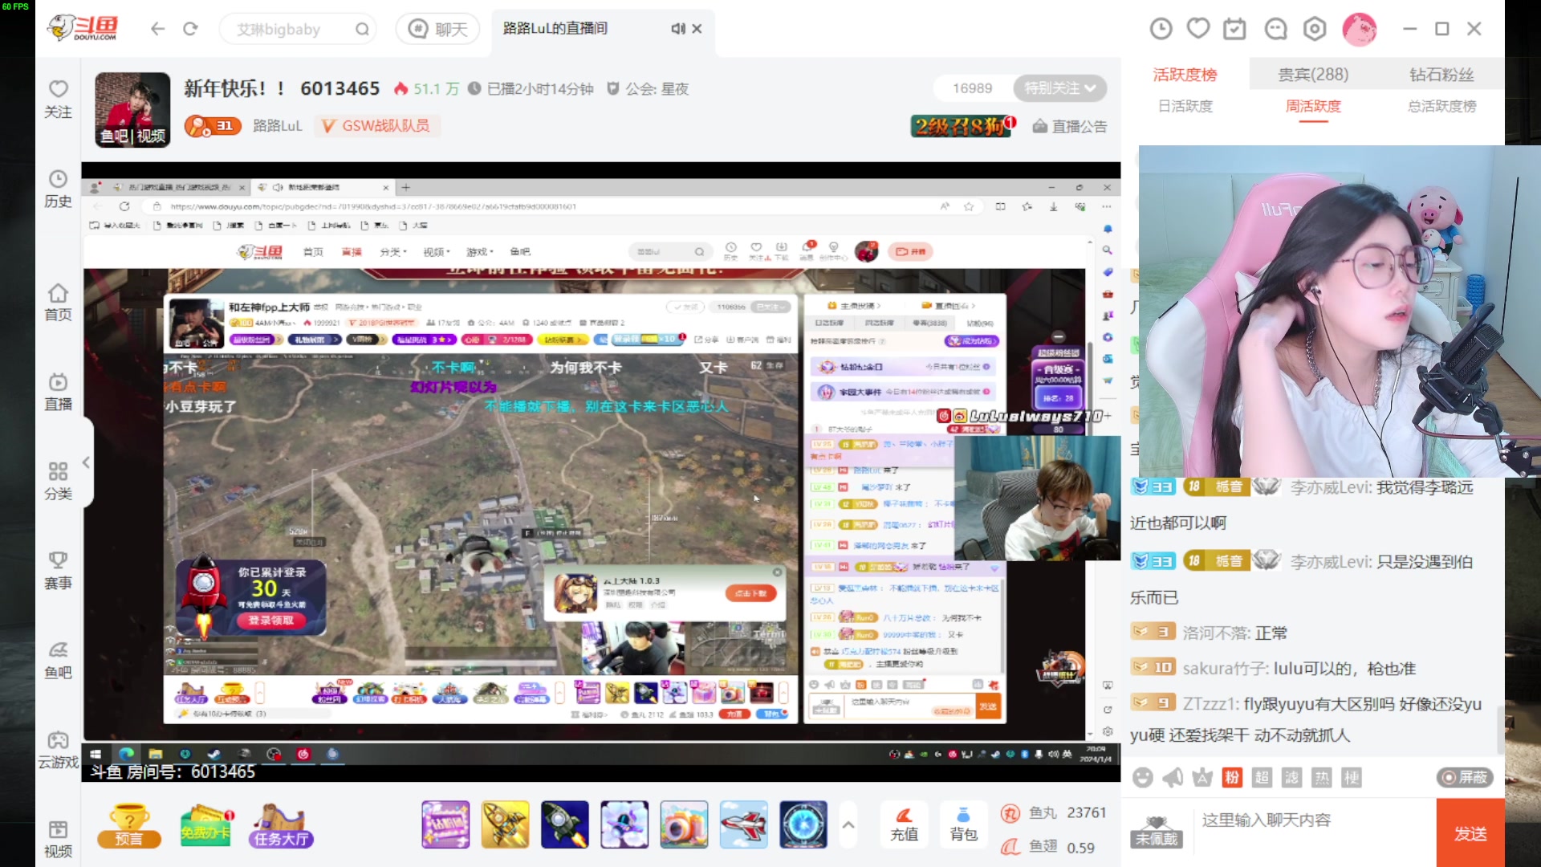This screenshot has height=867, width=1541.
Task: Select the 日活跃度 sub-tab
Action: [1185, 106]
